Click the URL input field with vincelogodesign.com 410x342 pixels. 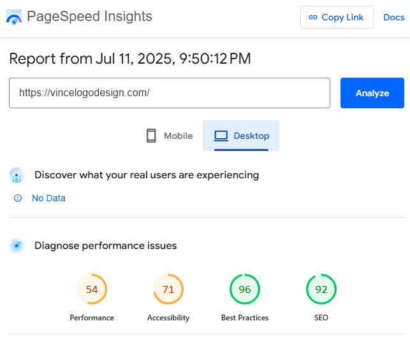(170, 93)
